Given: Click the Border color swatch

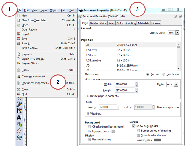Looking at the screenshot, I should click(157, 140).
